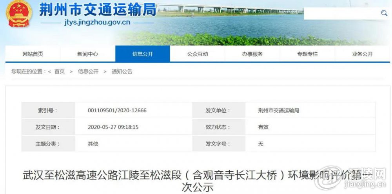The height and width of the screenshot is (194, 392).
Task: Click the 无 document number value
Action: (x=261, y=144)
